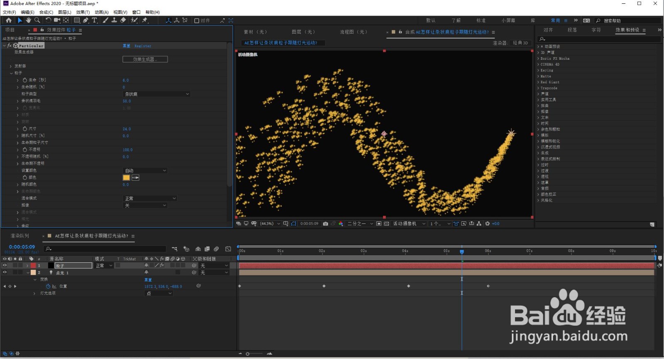Open the 混合模式 正常 dropdown in effects

pos(150,198)
